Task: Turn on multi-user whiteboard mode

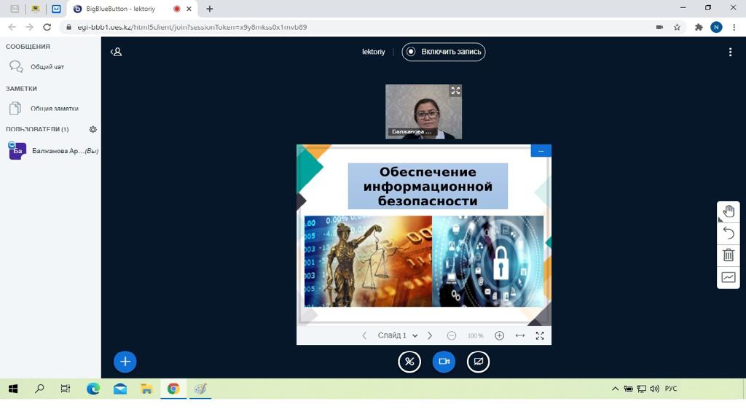Action: click(x=729, y=277)
